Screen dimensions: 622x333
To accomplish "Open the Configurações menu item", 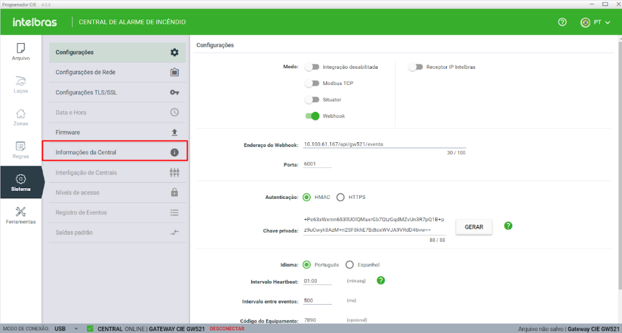I will (x=117, y=53).
